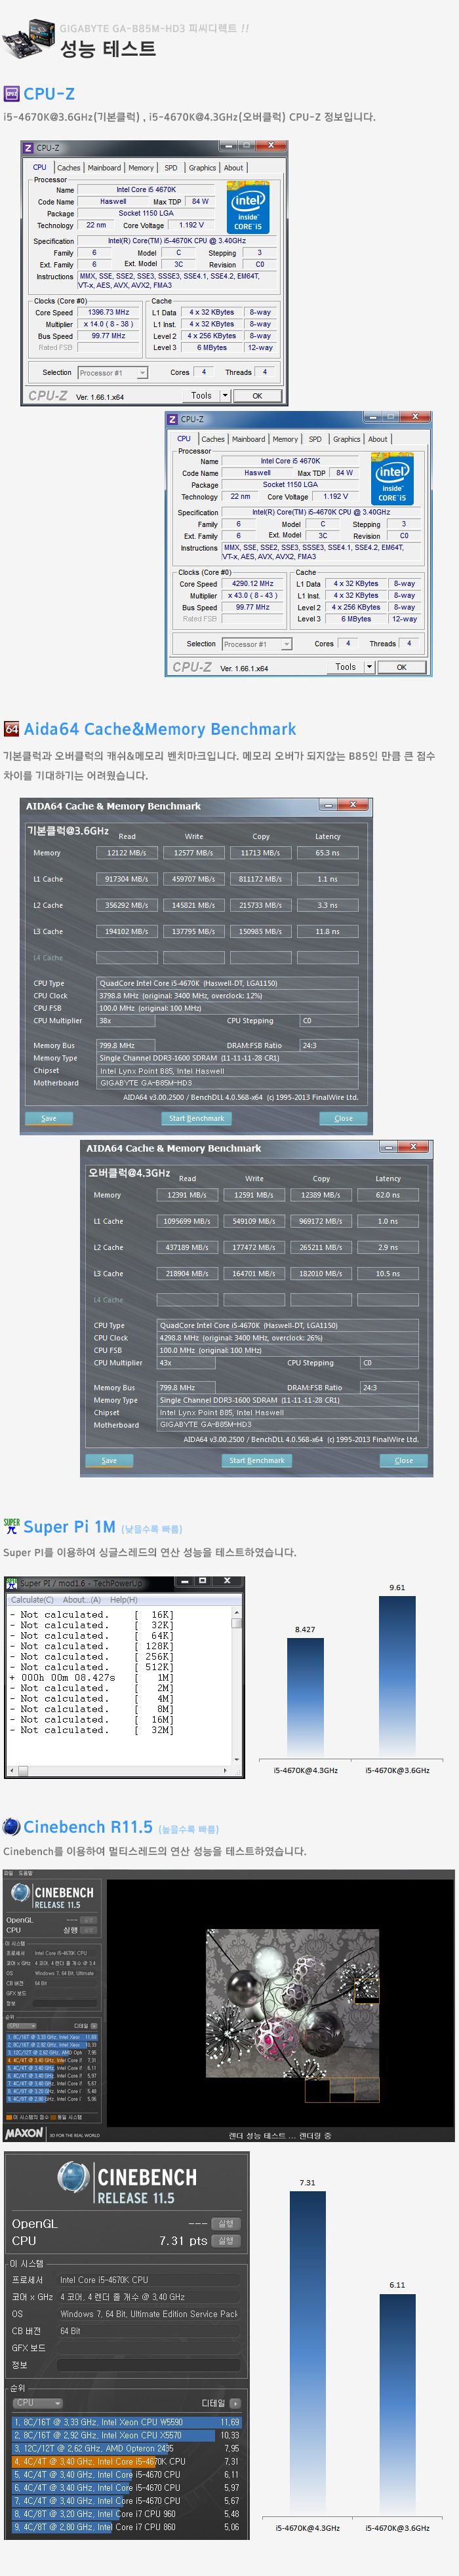Click the CPU-Z title icon in the 4290.12 MHz window
The image size is (459, 2576).
point(173,419)
